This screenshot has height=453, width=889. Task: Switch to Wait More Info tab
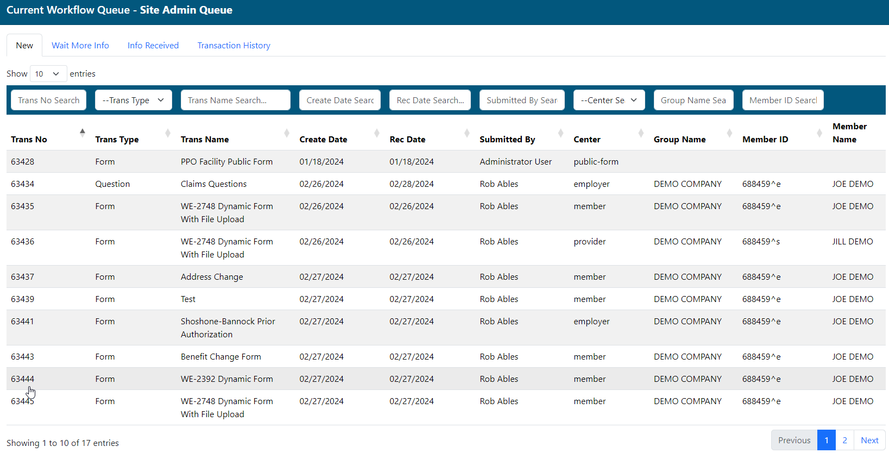(x=80, y=46)
